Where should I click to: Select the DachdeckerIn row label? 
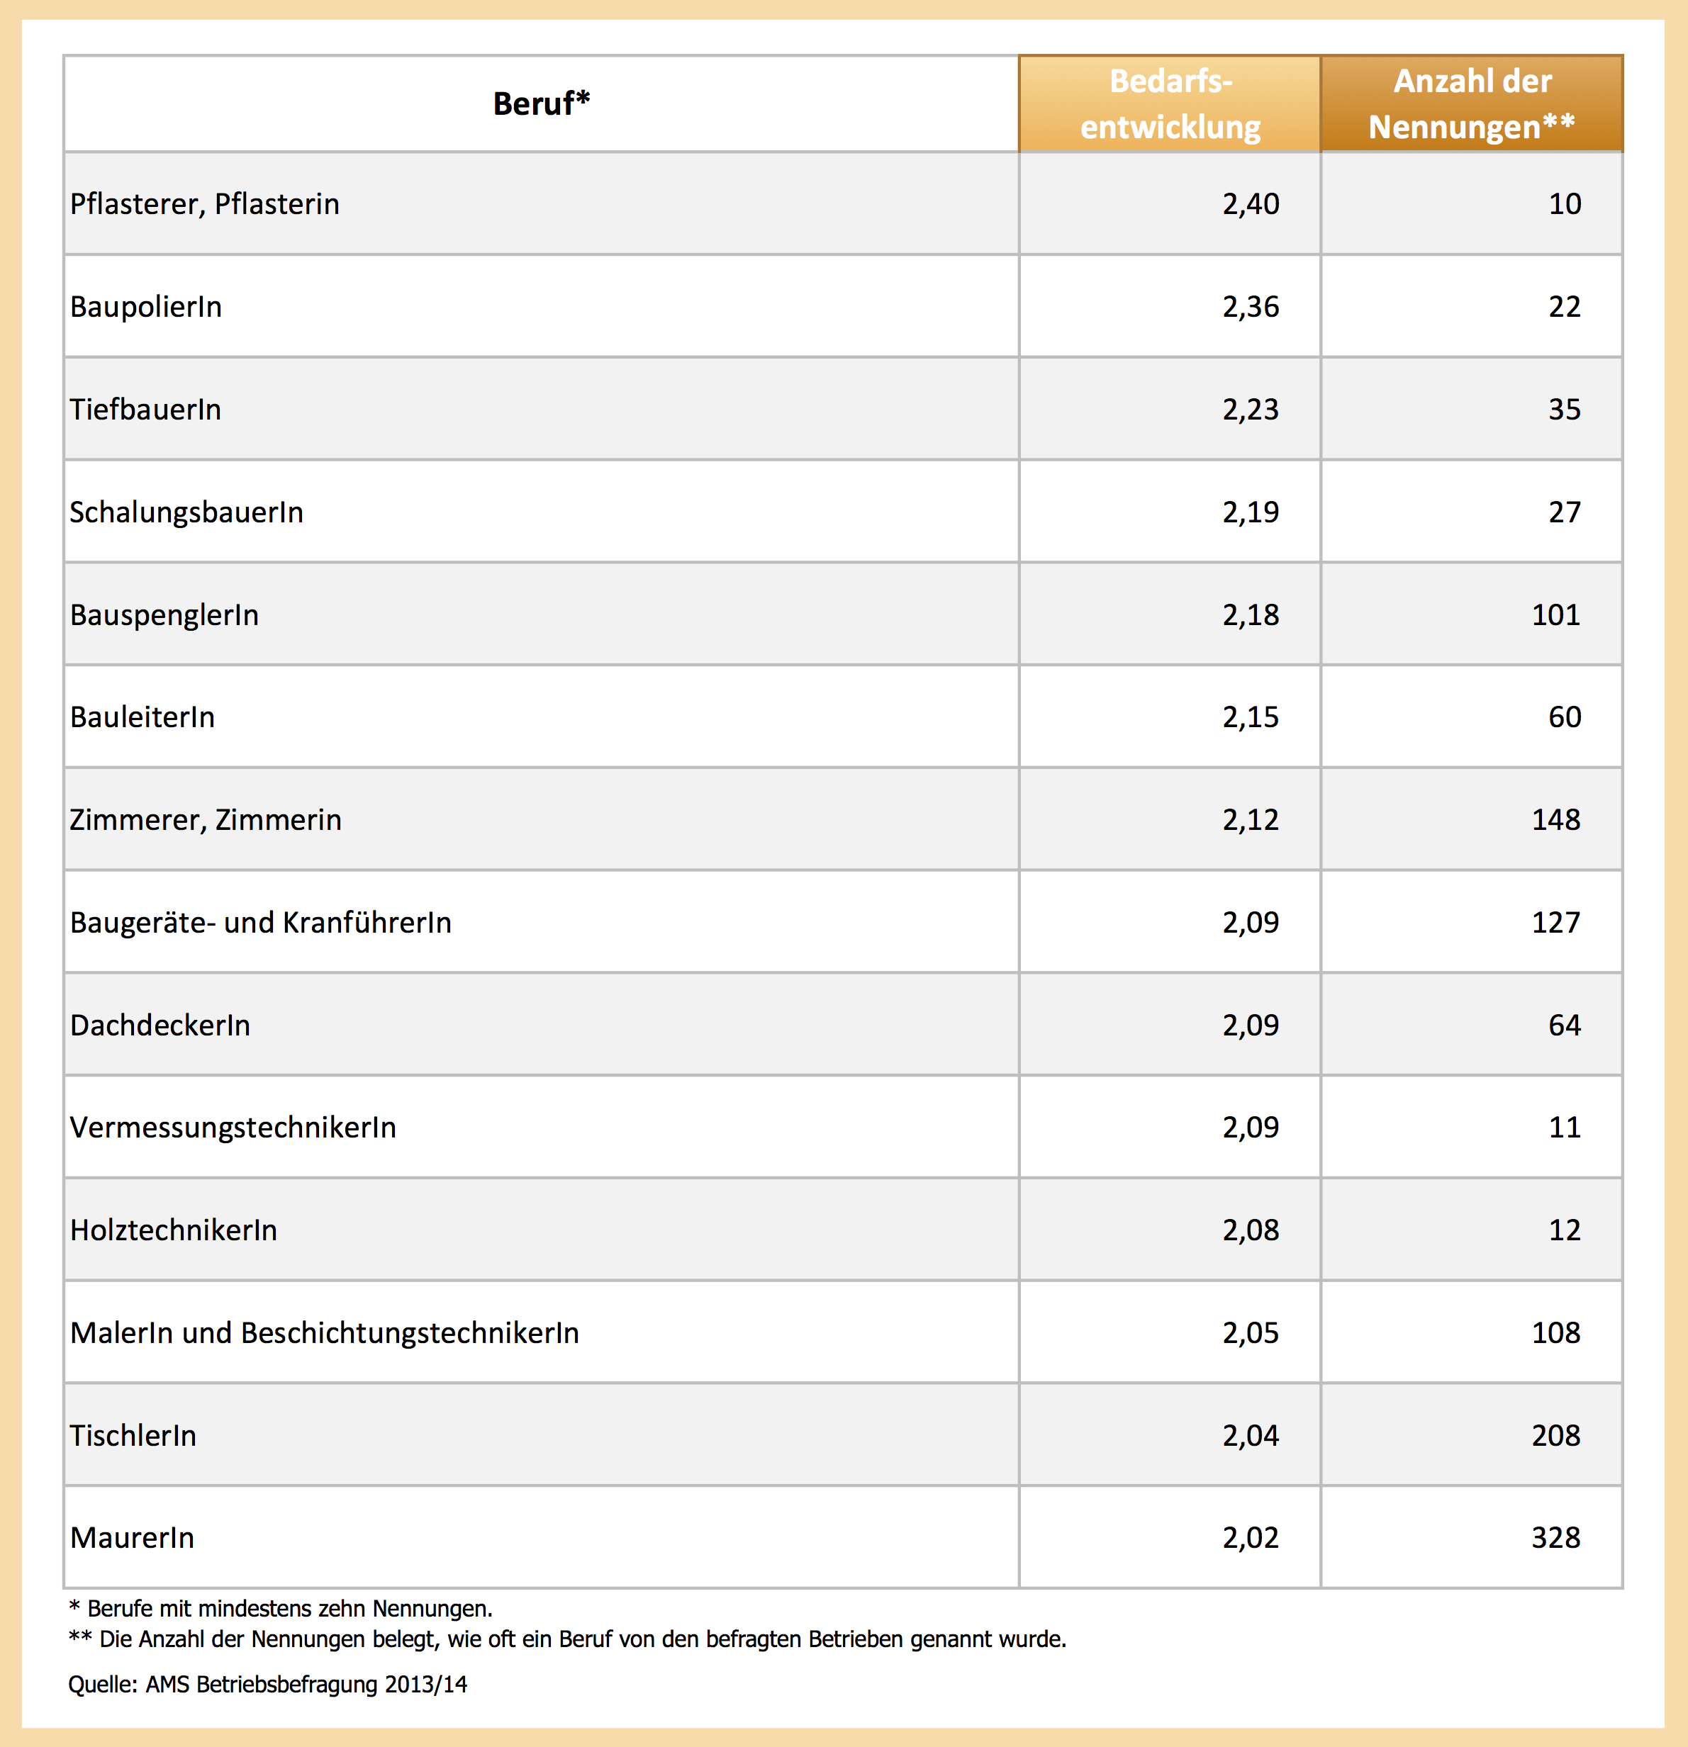(x=160, y=1025)
